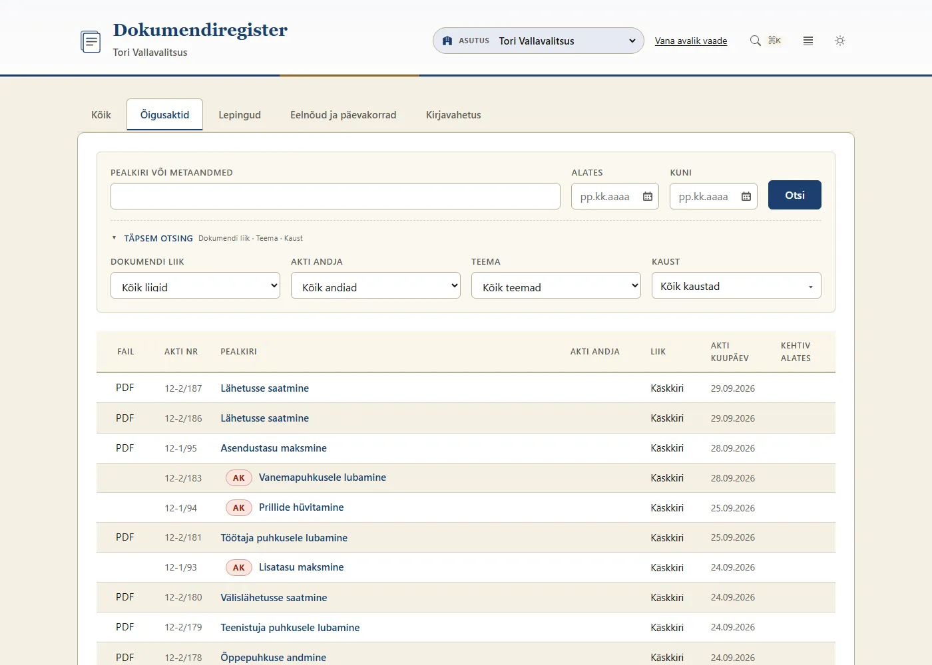Open the PDF file for akt 12-2/187
This screenshot has height=665, width=932.
click(124, 388)
